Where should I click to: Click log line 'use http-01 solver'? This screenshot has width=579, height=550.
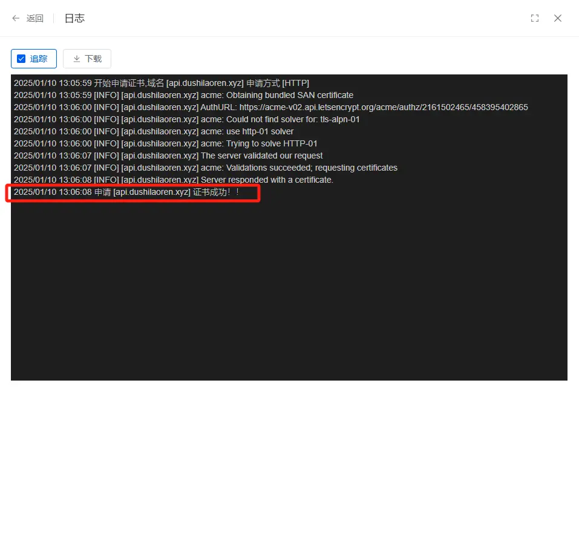coord(154,131)
